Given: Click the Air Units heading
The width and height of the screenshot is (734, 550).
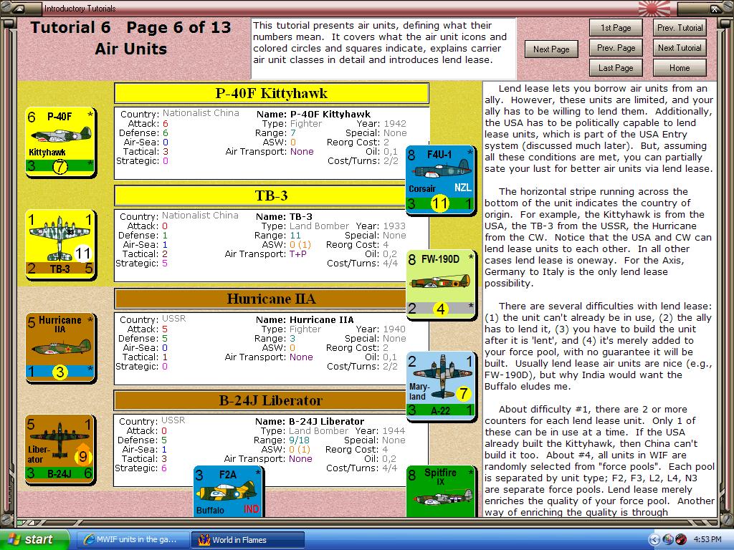Looking at the screenshot, I should click(131, 49).
